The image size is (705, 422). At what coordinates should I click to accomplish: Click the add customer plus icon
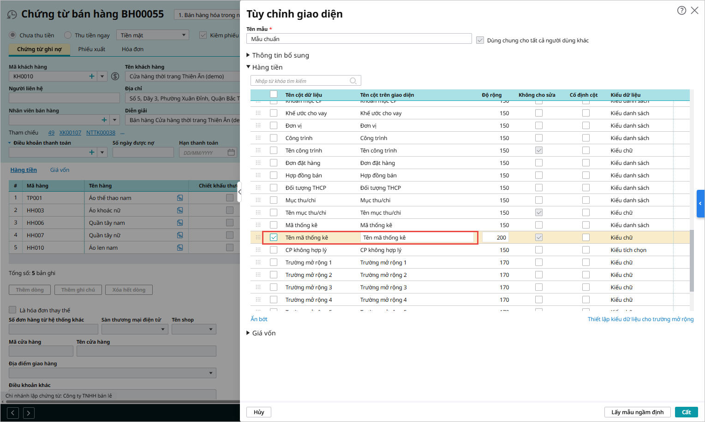[92, 76]
